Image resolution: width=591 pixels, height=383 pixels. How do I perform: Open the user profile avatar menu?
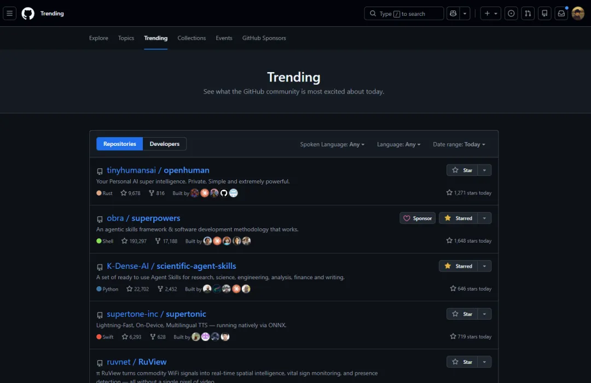pyautogui.click(x=578, y=14)
